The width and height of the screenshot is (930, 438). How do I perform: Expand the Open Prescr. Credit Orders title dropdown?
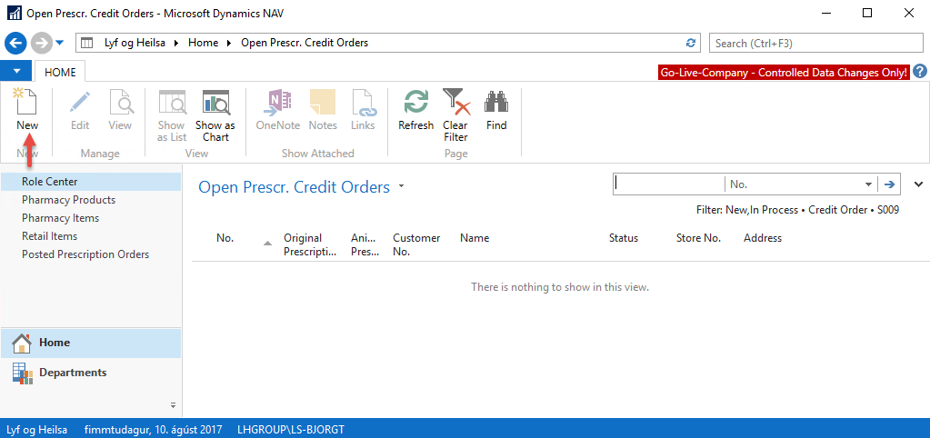click(401, 187)
